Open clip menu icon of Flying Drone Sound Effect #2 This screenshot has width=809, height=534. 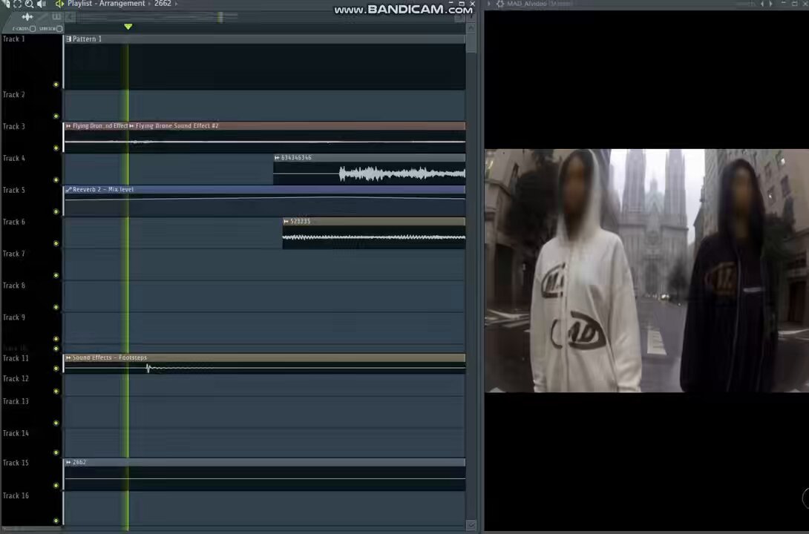pos(131,126)
